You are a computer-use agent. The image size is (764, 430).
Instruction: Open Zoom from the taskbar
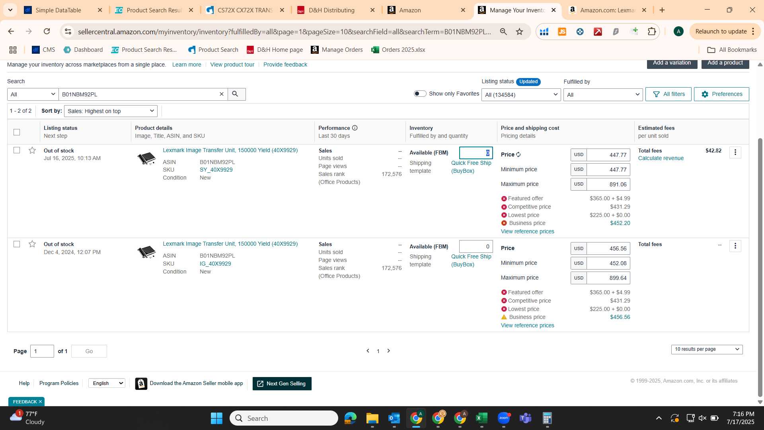point(503,418)
